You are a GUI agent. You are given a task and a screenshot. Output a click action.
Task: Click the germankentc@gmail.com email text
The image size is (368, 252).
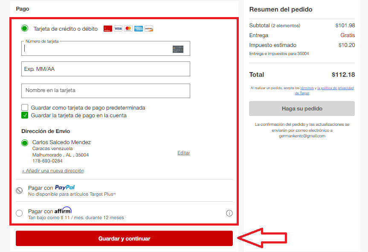pyautogui.click(x=302, y=136)
